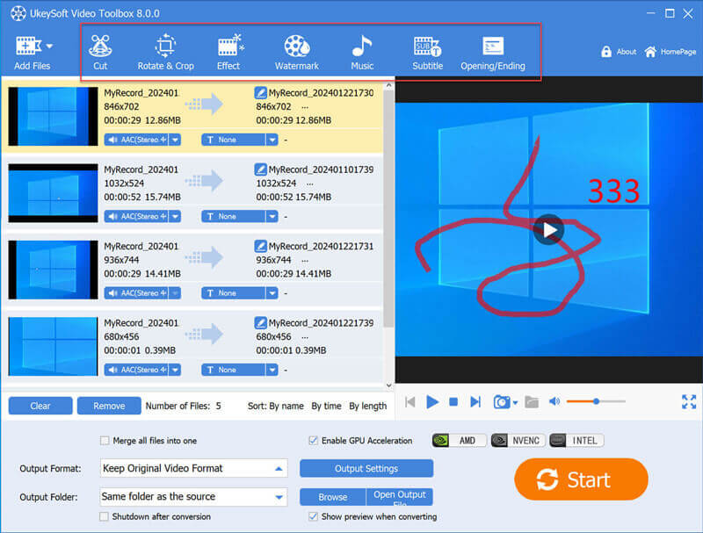This screenshot has width=703, height=533.
Task: Open the Opening/Ending tool
Action: [493, 52]
